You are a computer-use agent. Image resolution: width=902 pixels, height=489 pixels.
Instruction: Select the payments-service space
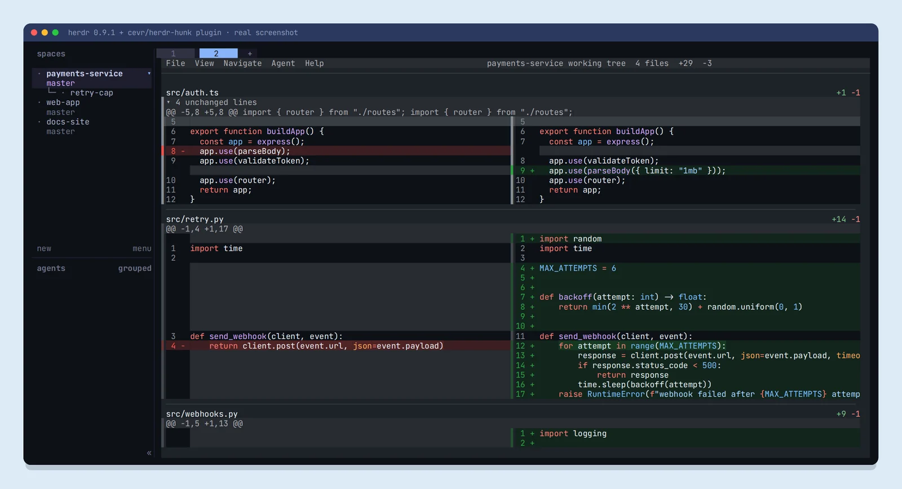[x=85, y=73]
